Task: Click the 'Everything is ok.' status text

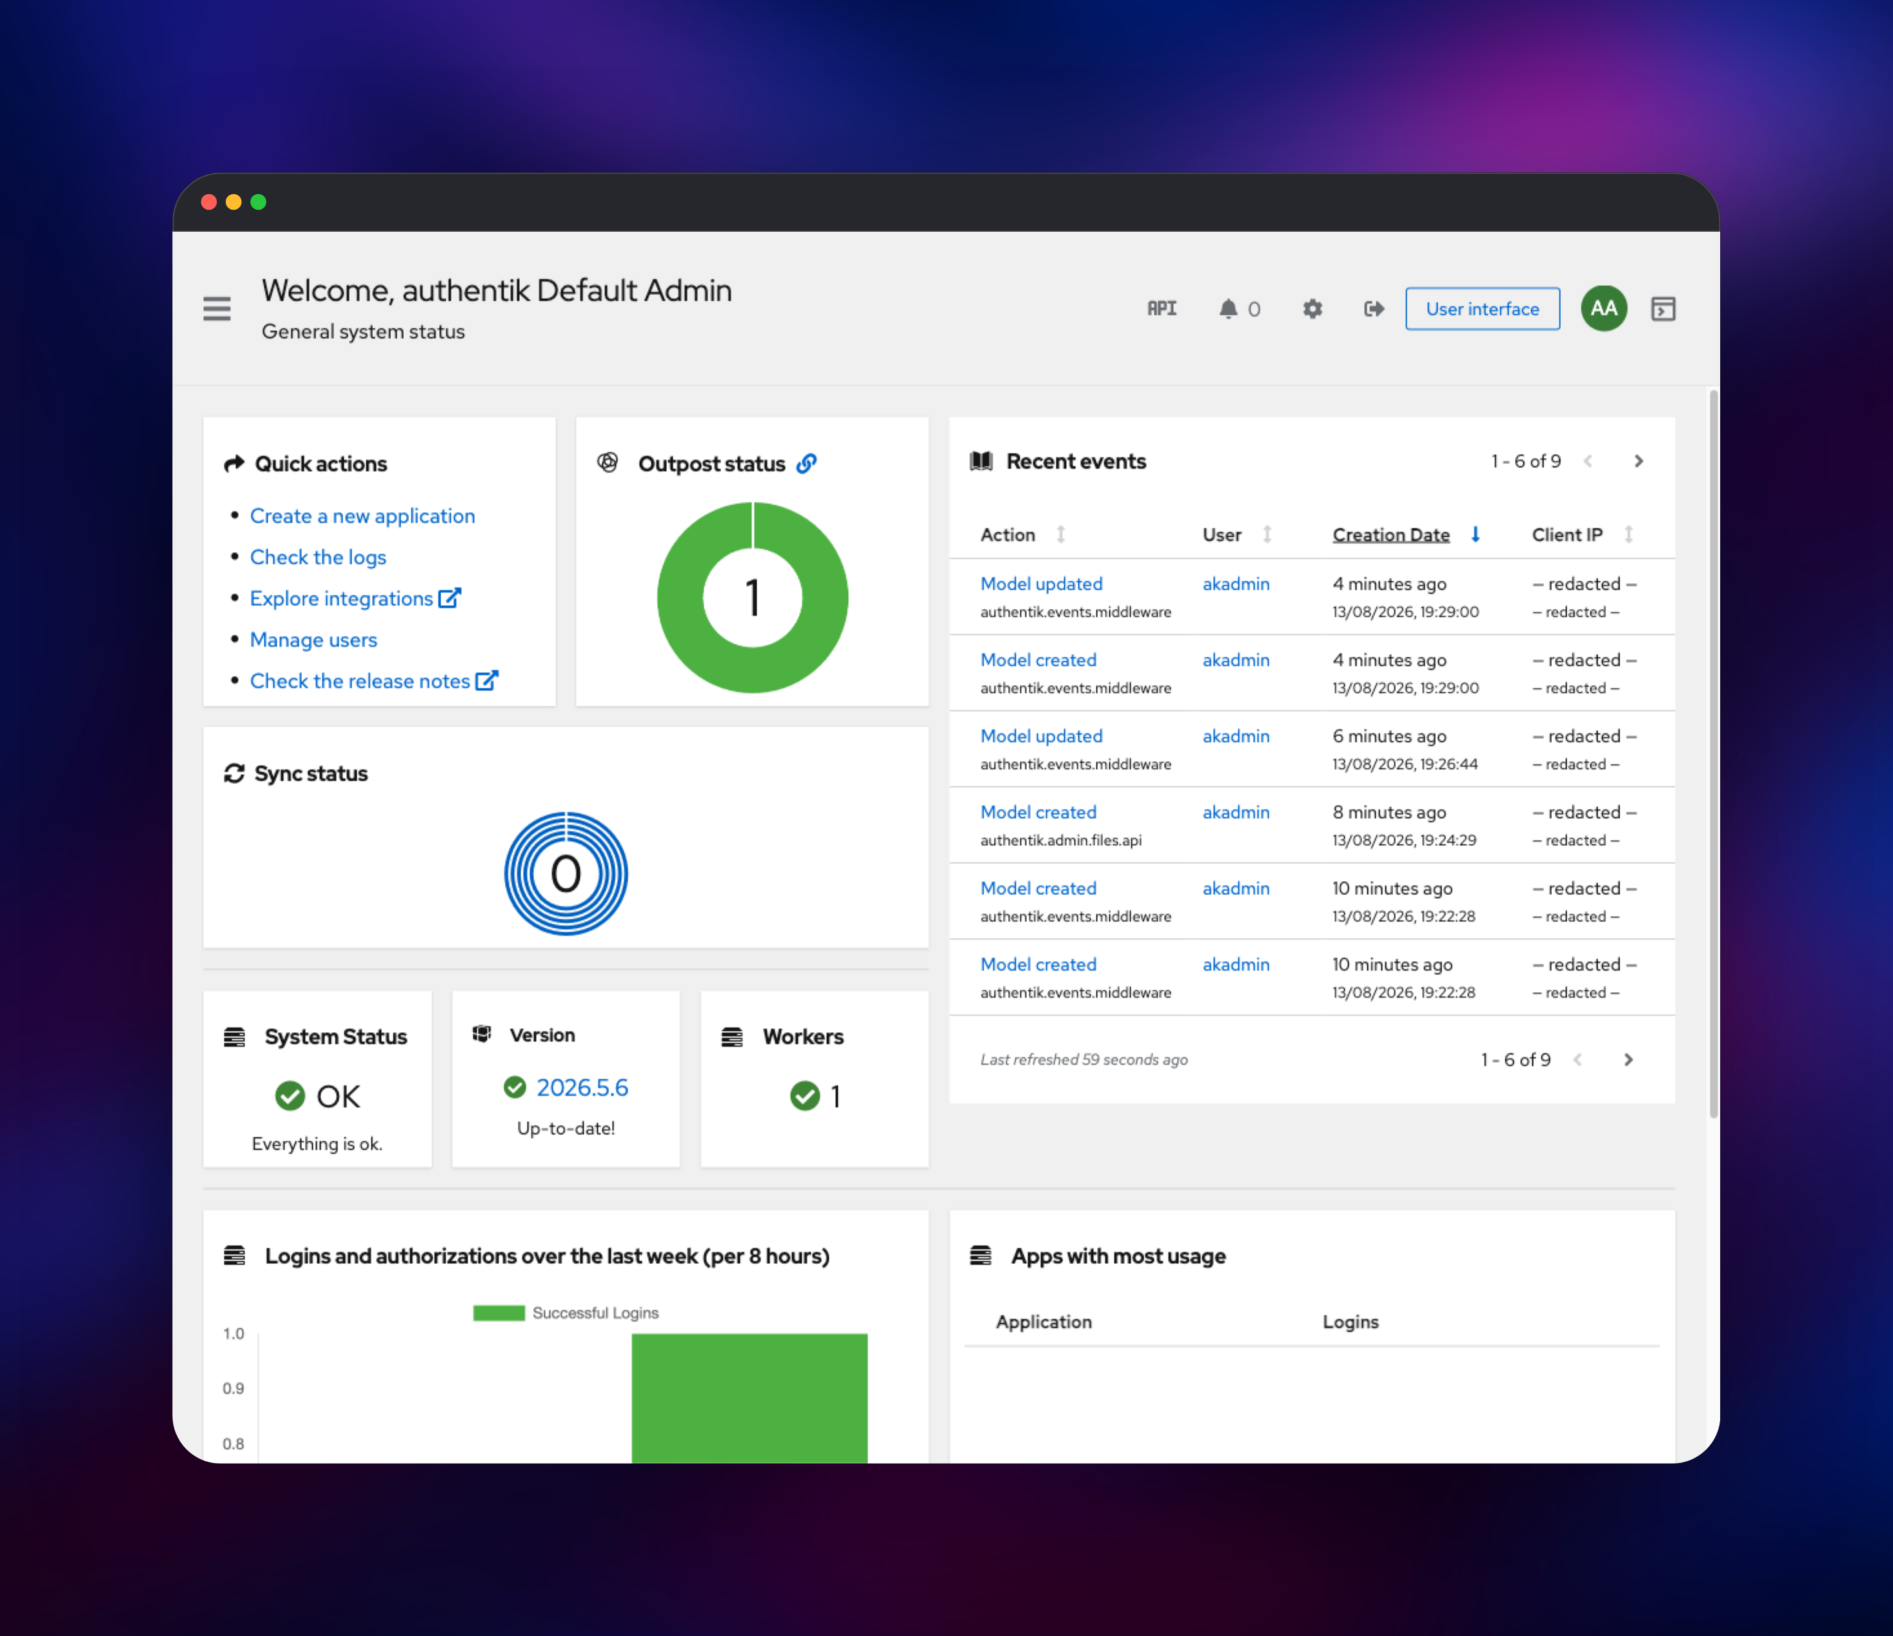Action: (x=317, y=1143)
